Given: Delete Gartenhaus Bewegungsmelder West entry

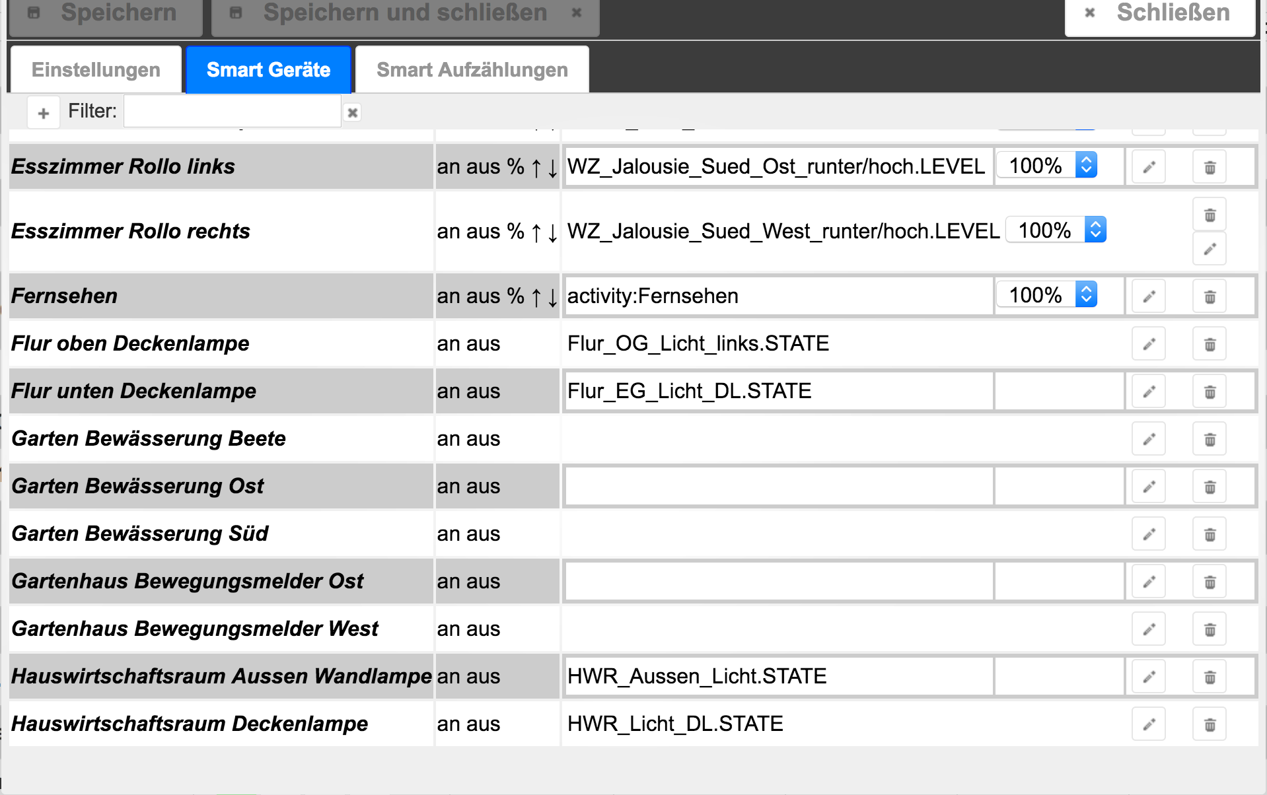Looking at the screenshot, I should tap(1210, 629).
